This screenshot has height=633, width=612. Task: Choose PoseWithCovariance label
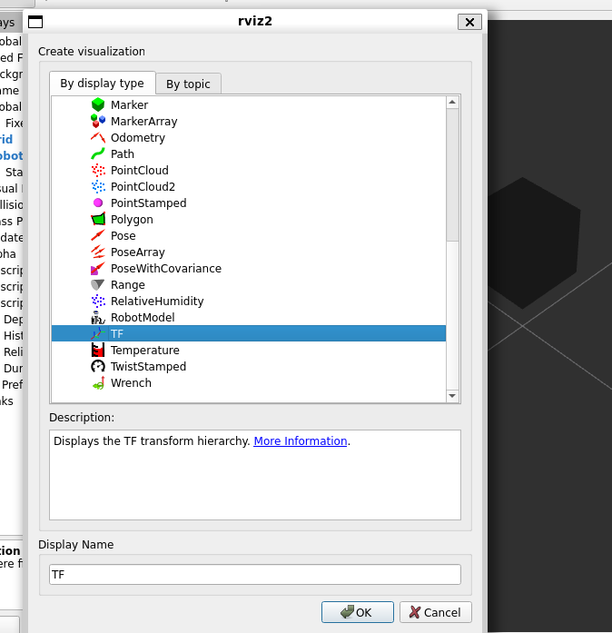tap(166, 269)
